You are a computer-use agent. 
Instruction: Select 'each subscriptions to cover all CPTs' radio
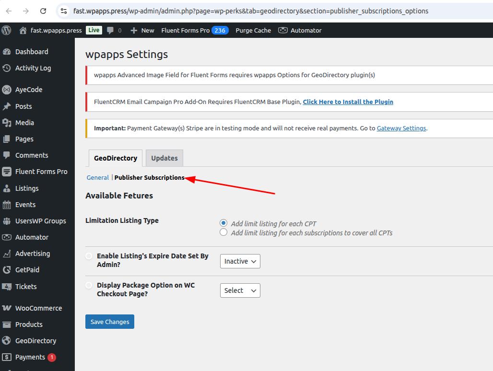223,232
